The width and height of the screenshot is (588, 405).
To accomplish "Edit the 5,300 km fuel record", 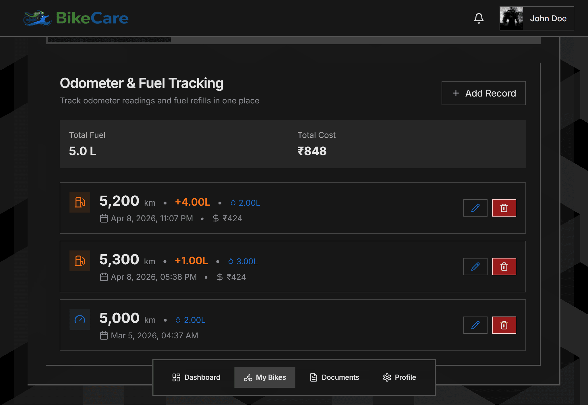I will [x=475, y=267].
